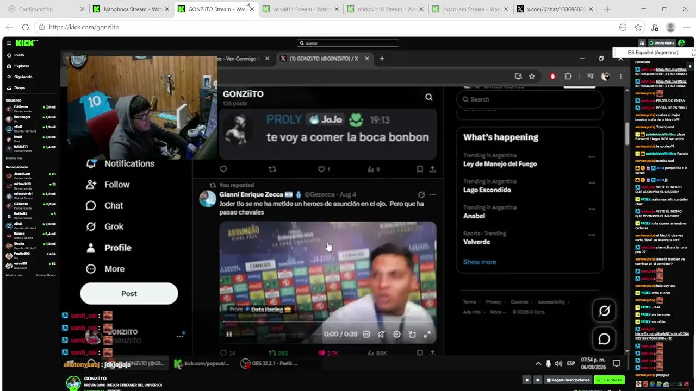Image resolution: width=696 pixels, height=391 pixels.
Task: Switch to Nanoboca Stream browser tab
Action: [x=132, y=9]
